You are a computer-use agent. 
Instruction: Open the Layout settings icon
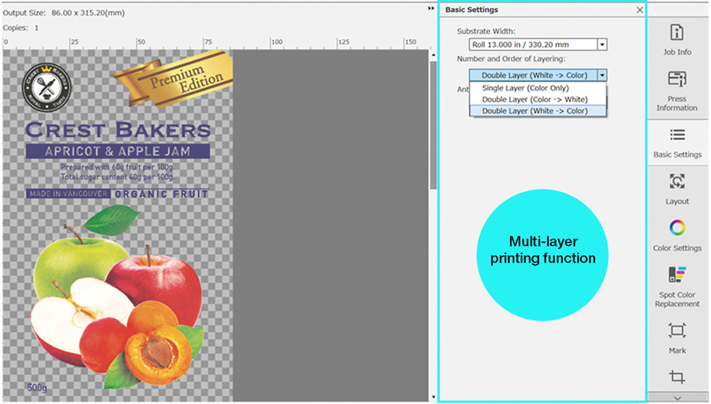677,189
